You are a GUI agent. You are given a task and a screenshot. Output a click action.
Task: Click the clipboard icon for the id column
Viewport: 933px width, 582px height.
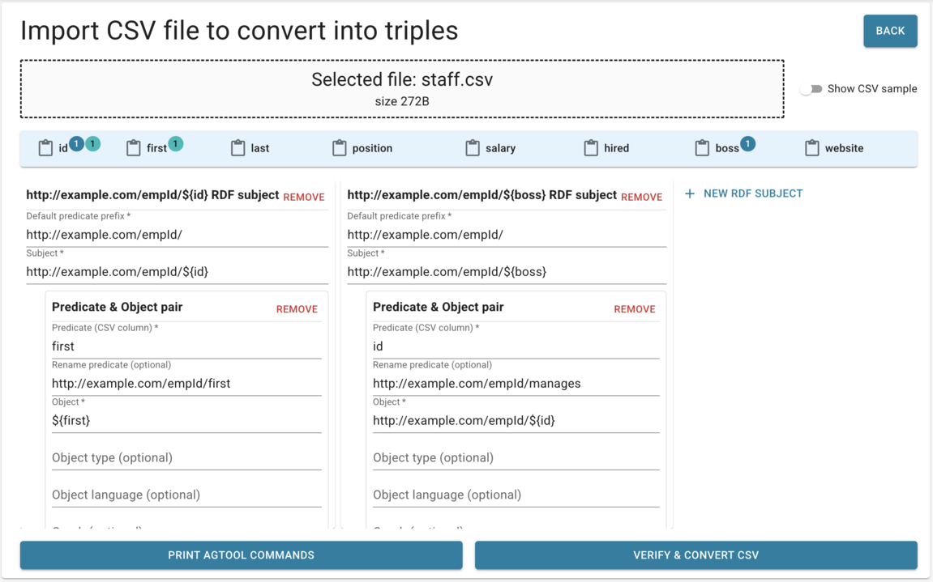coord(46,147)
